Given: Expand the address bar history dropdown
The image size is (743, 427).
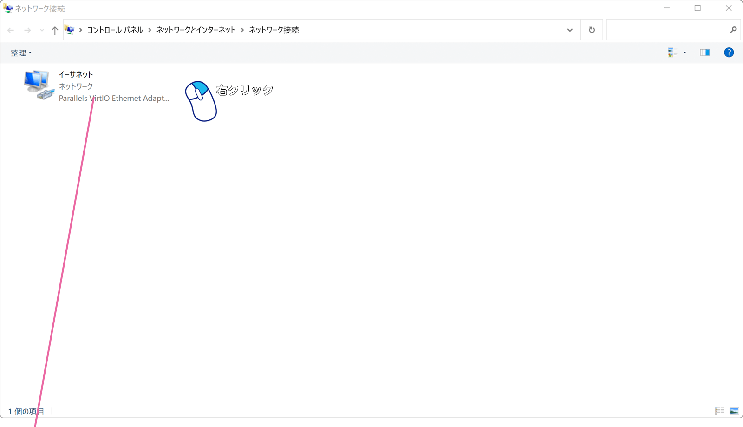Looking at the screenshot, I should (570, 30).
